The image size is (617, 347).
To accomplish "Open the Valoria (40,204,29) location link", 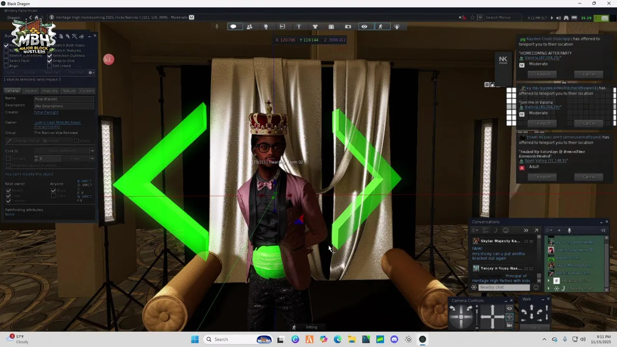I will (x=543, y=107).
